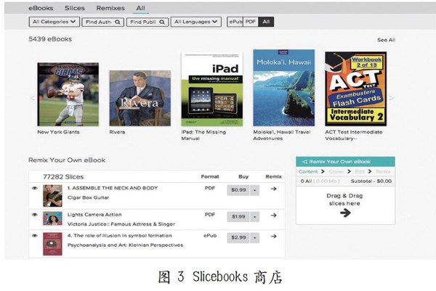
Task: Buy the Cigar Box Guitar slice for $0.99
Action: click(x=238, y=190)
